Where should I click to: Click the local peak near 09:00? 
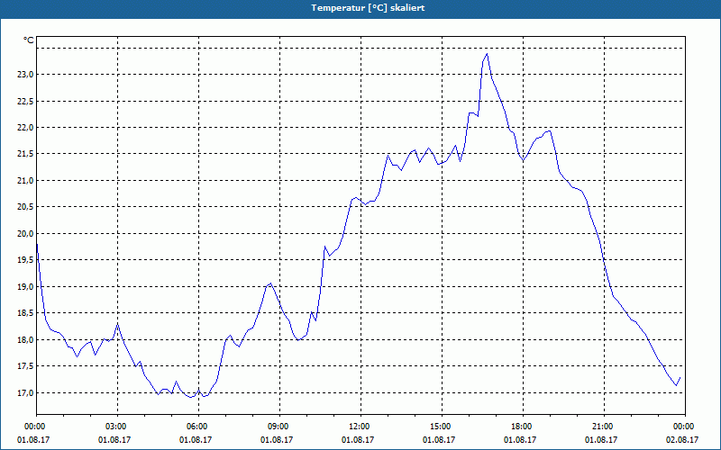[x=271, y=283]
